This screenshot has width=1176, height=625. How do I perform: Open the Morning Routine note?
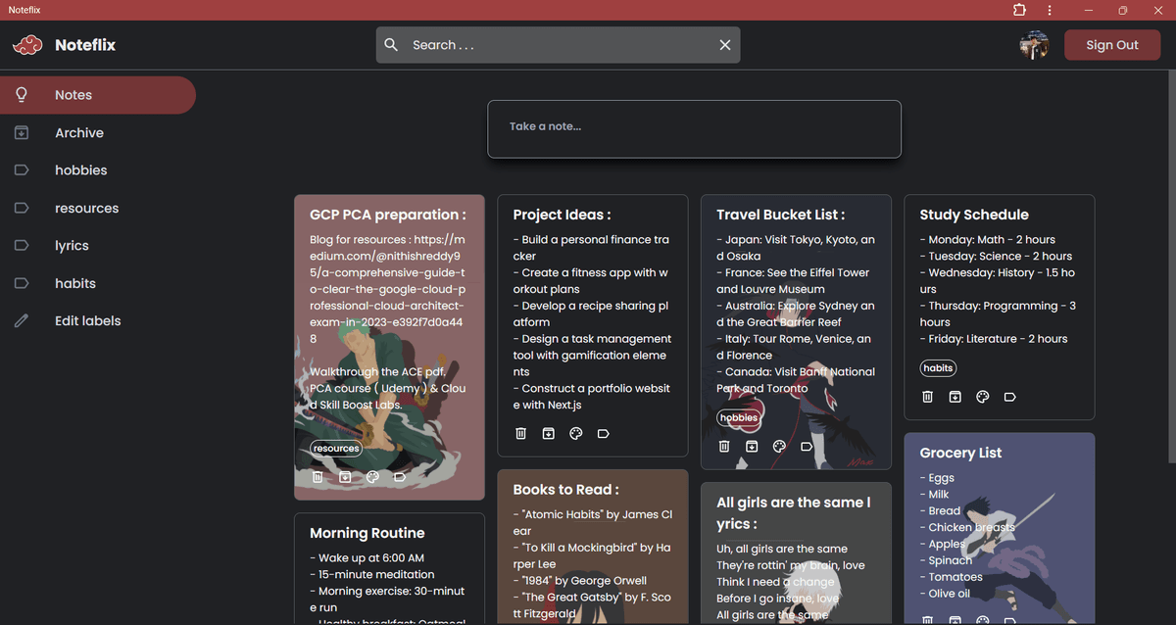pos(389,569)
